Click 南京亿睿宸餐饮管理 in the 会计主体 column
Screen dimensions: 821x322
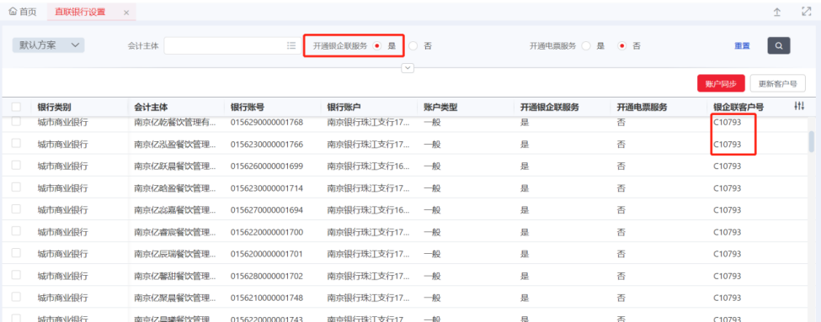175,232
